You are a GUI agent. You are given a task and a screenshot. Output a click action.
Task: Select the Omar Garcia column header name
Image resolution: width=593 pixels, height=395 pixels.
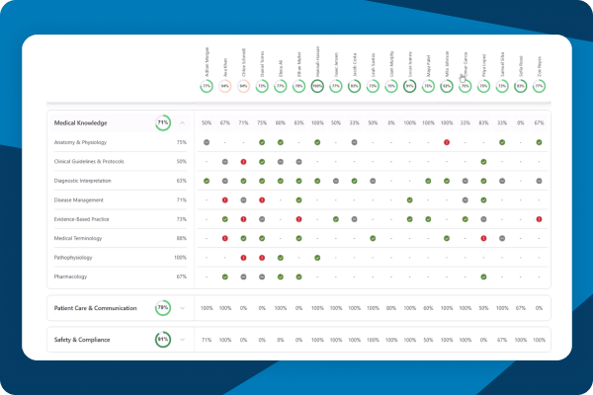click(x=466, y=64)
